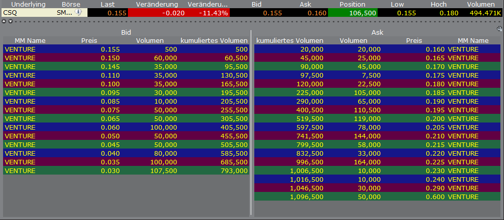This screenshot has height=220, width=504.
Task: Select the ask row priced at 0.160
Action: click(x=377, y=49)
